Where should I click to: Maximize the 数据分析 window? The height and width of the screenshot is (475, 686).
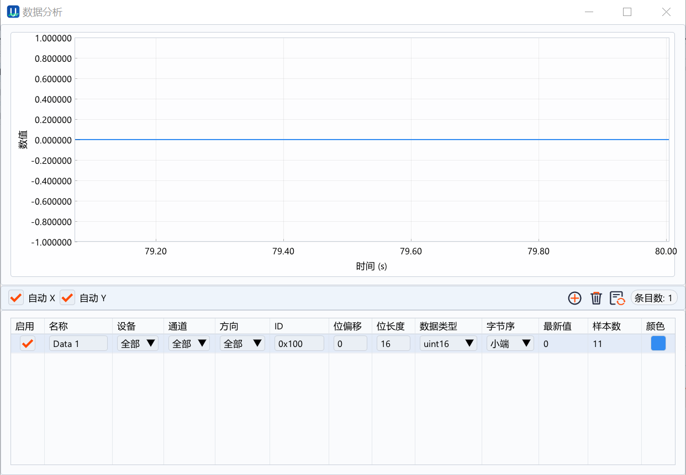pos(627,12)
